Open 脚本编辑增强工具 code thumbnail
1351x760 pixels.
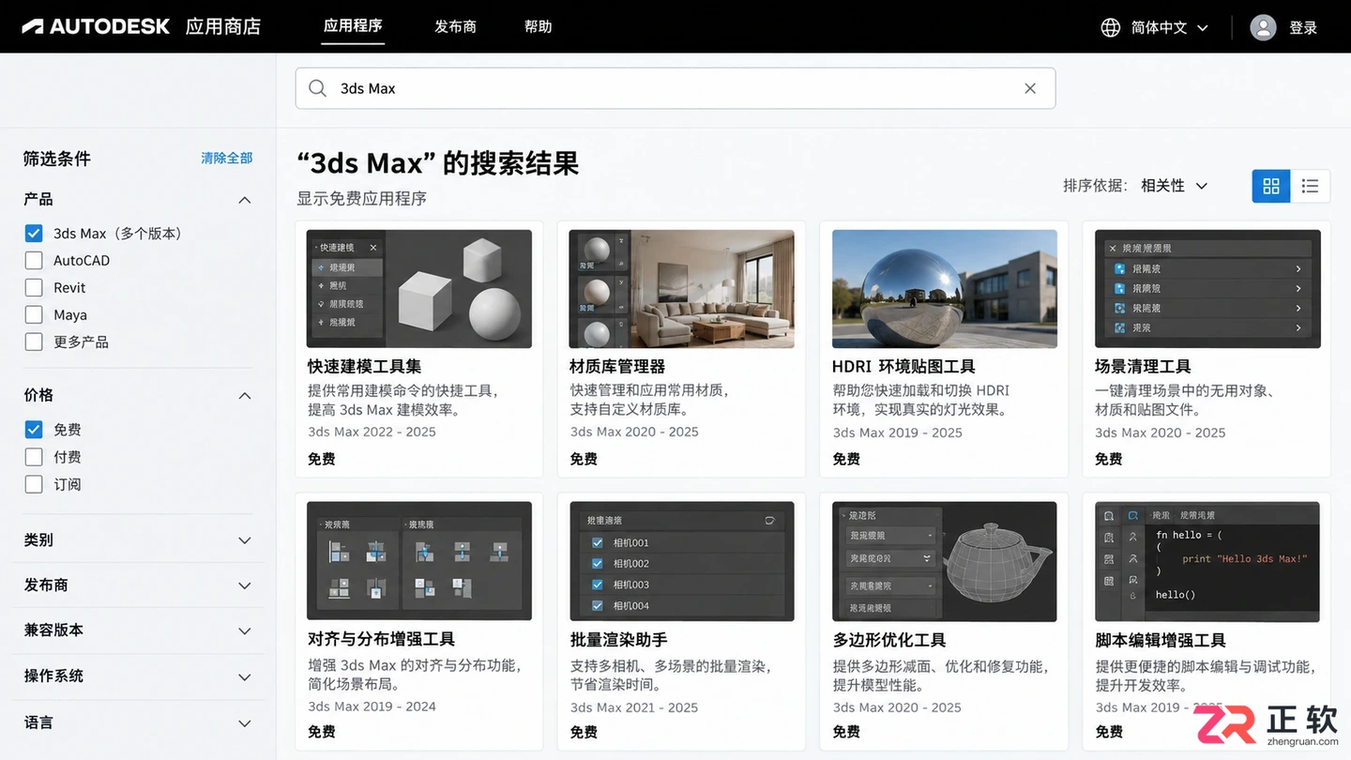click(x=1207, y=561)
